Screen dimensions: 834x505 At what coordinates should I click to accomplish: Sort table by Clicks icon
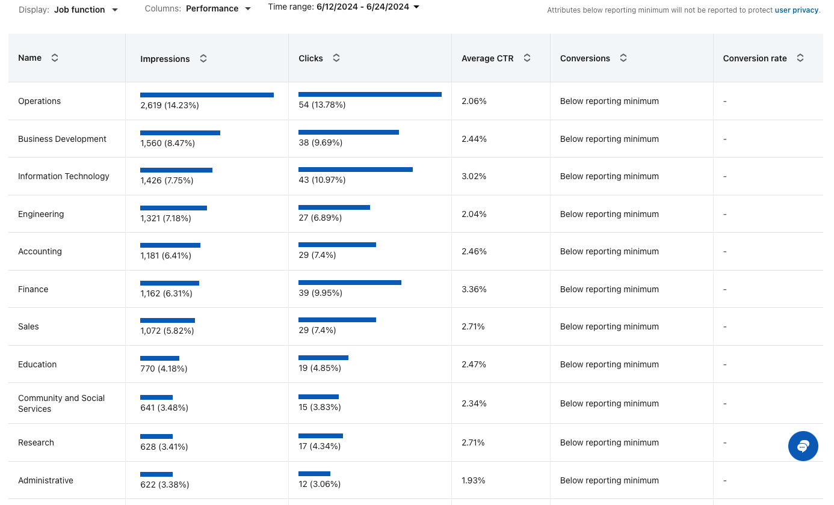click(x=336, y=58)
